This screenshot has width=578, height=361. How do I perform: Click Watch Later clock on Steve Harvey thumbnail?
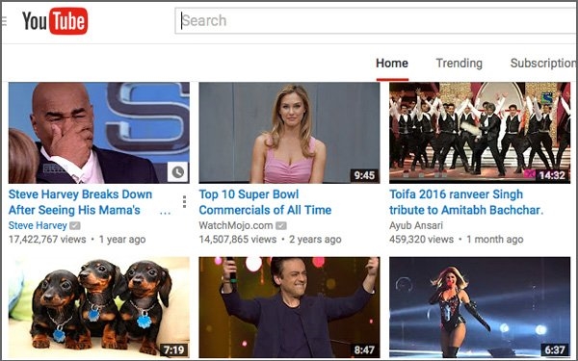click(x=177, y=172)
